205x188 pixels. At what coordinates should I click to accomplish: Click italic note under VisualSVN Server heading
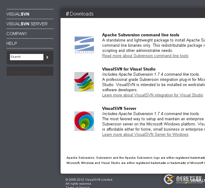[151, 114]
